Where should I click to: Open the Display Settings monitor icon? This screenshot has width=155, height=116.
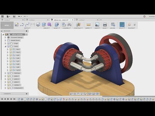(x=89, y=94)
